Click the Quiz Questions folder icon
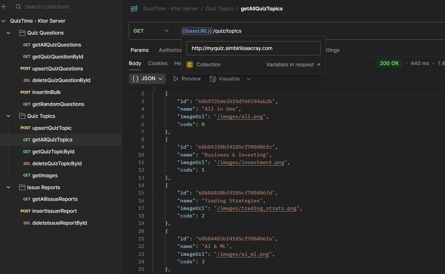Viewport: 445px width, 274px height. (22, 33)
